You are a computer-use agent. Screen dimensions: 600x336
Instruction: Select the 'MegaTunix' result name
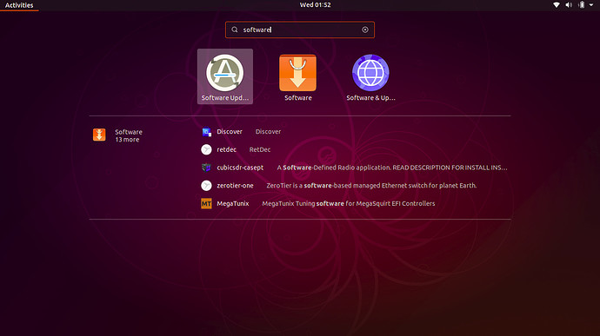(233, 203)
